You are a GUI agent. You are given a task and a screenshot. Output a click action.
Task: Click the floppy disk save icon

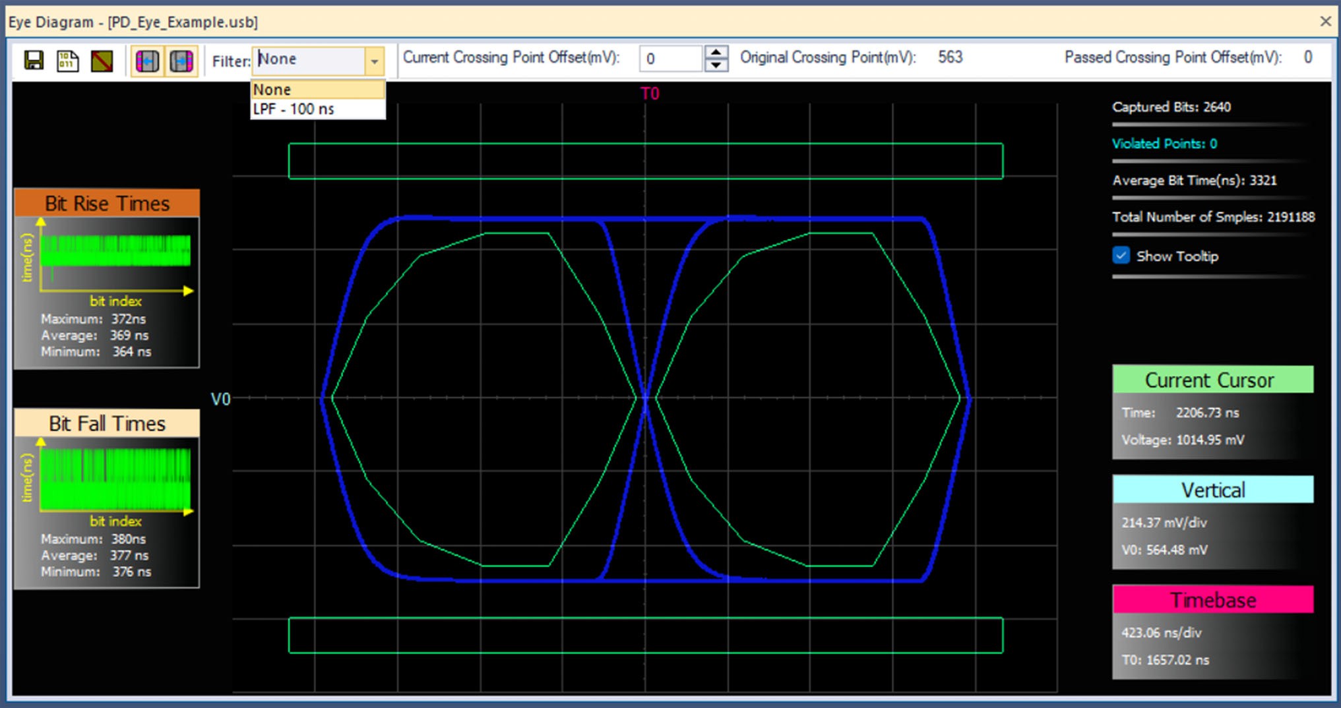click(x=34, y=61)
